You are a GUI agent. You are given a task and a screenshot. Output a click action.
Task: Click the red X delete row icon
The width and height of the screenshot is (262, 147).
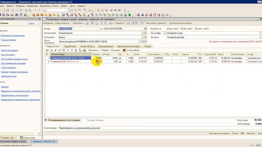point(59,50)
